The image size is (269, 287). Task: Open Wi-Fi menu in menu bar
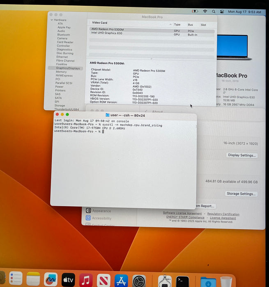(205, 11)
